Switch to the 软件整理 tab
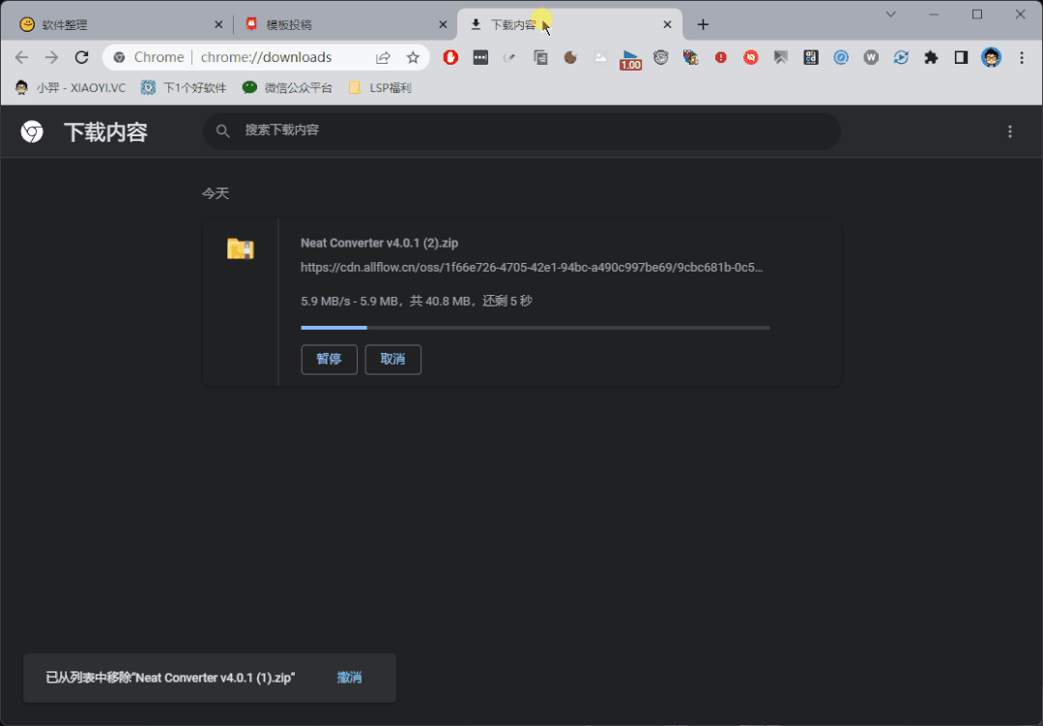Viewport: 1043px width, 726px height. (123, 24)
